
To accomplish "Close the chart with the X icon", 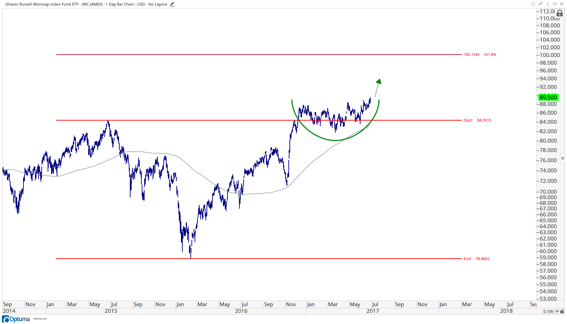I will (x=562, y=4).
